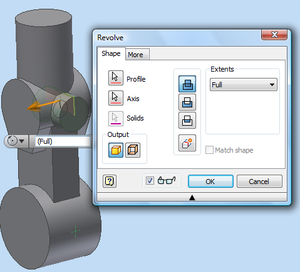The height and width of the screenshot is (272, 300).
Task: Click the Cancel button
Action: pyautogui.click(x=259, y=182)
